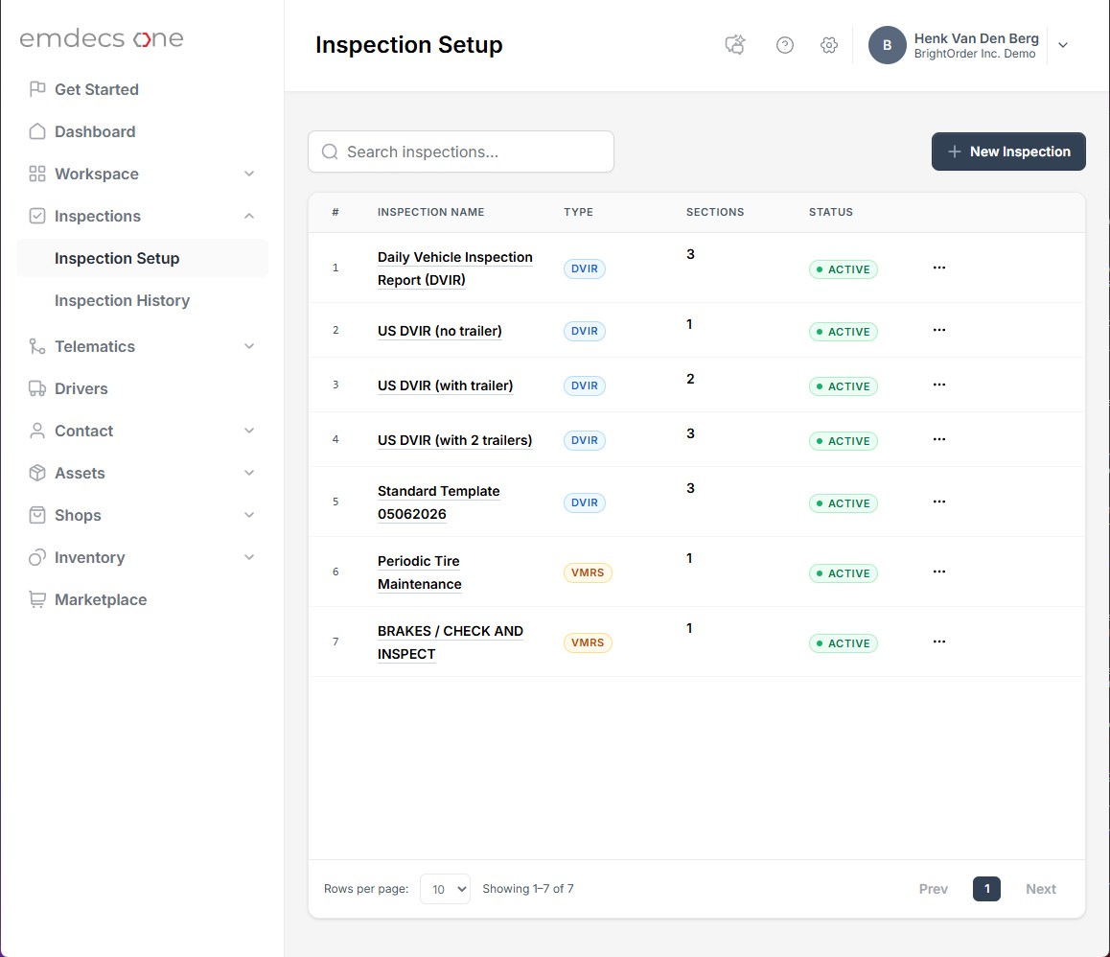
Task: Click the Showing 1–7 of 7 text
Action: (x=528, y=888)
